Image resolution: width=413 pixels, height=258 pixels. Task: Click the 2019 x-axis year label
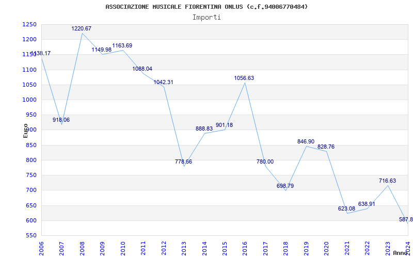pos(306,249)
